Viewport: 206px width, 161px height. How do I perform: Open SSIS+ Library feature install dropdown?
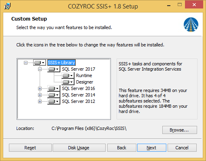pos(40,63)
